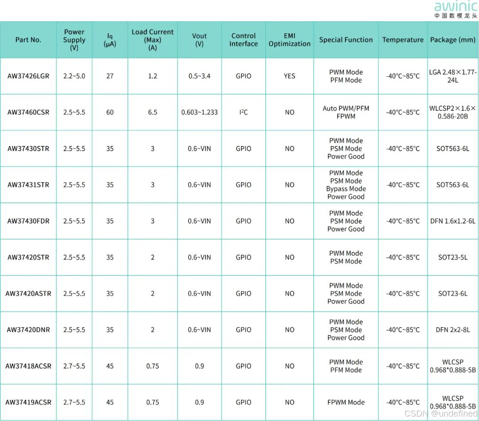
Task: Select part number AW37420DNR
Action: click(28, 330)
